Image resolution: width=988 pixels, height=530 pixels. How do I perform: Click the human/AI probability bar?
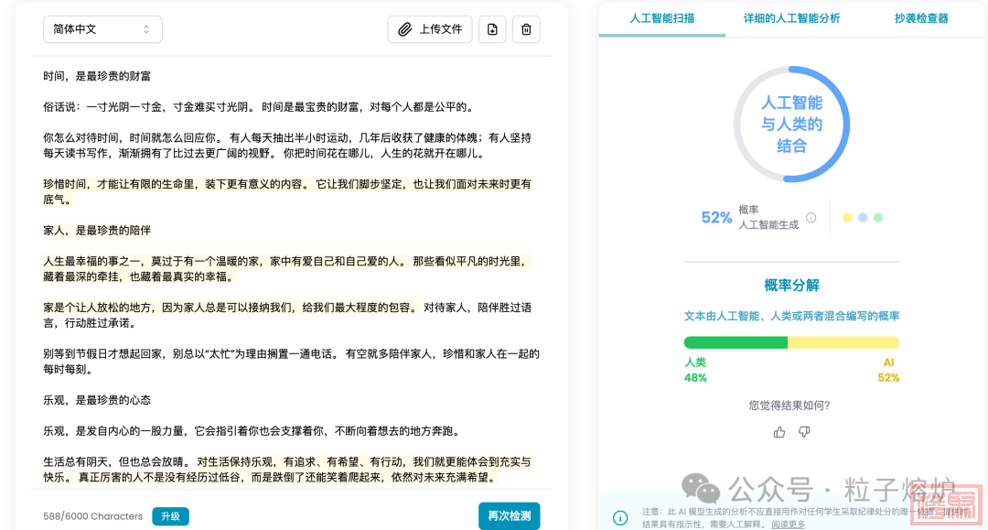coord(791,343)
